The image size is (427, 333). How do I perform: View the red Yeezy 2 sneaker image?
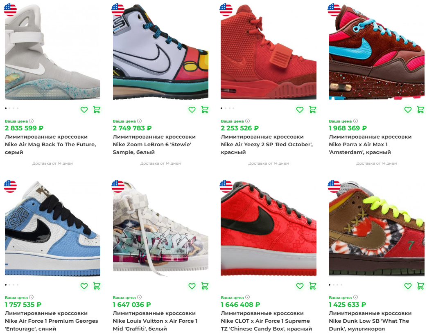269,51
